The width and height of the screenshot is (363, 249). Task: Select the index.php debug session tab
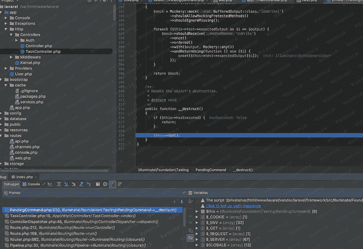[x=25, y=177]
